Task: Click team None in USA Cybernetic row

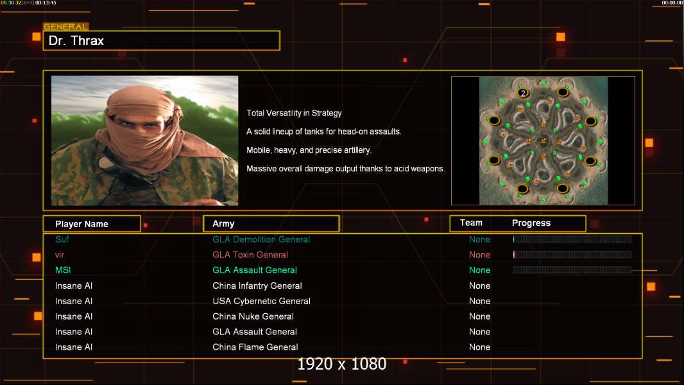Action: (x=480, y=301)
